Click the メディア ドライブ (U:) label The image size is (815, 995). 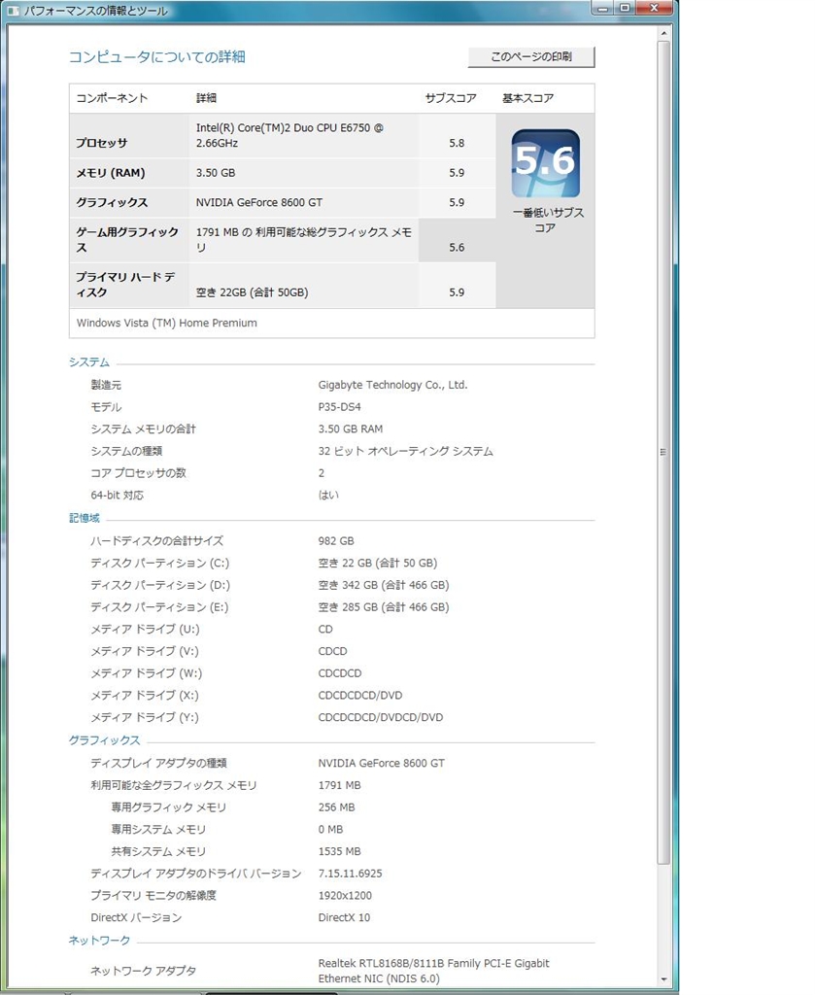146,630
